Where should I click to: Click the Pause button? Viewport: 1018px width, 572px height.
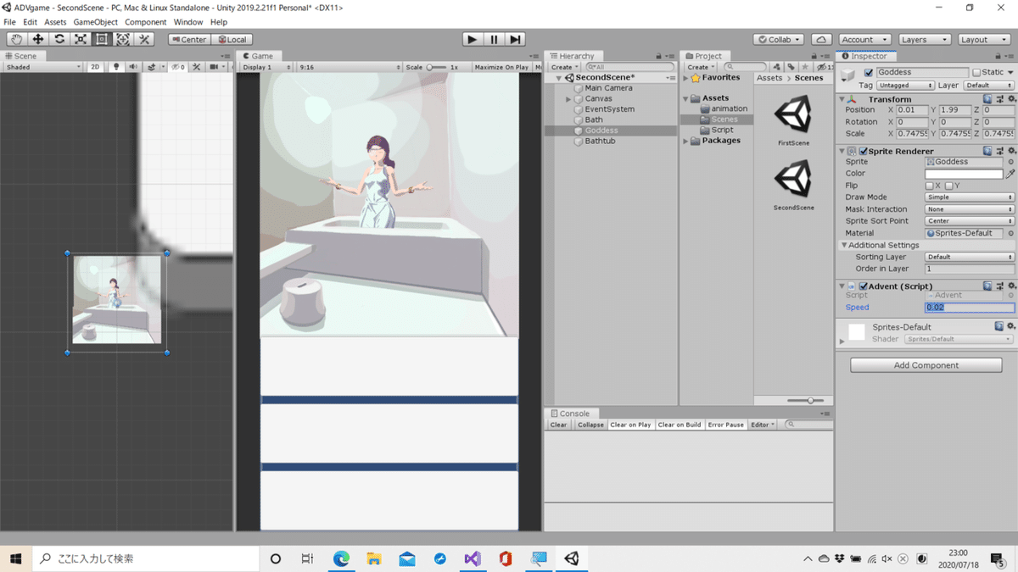[x=494, y=39]
